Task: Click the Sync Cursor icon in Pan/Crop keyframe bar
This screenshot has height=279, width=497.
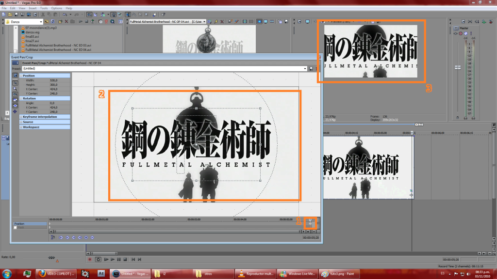Action: (53, 237)
